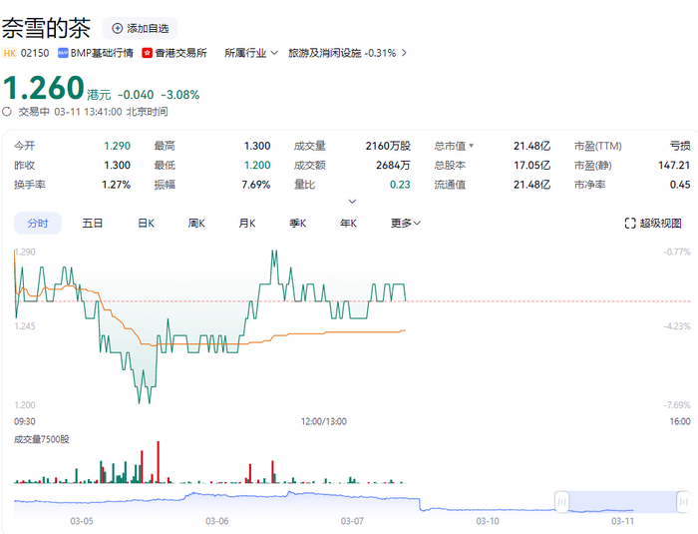698x534 pixels.
Task: Click the left handle of the timeline range slider
Action: click(561, 501)
